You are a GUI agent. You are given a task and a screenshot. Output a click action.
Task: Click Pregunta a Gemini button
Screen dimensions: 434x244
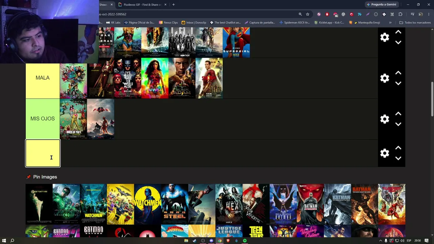[381, 5]
